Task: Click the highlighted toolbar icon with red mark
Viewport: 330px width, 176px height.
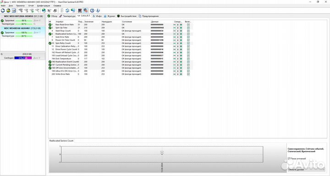Action: 85,11
